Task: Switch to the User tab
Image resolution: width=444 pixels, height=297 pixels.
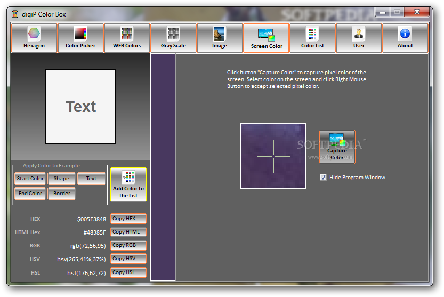Action: 359,38
